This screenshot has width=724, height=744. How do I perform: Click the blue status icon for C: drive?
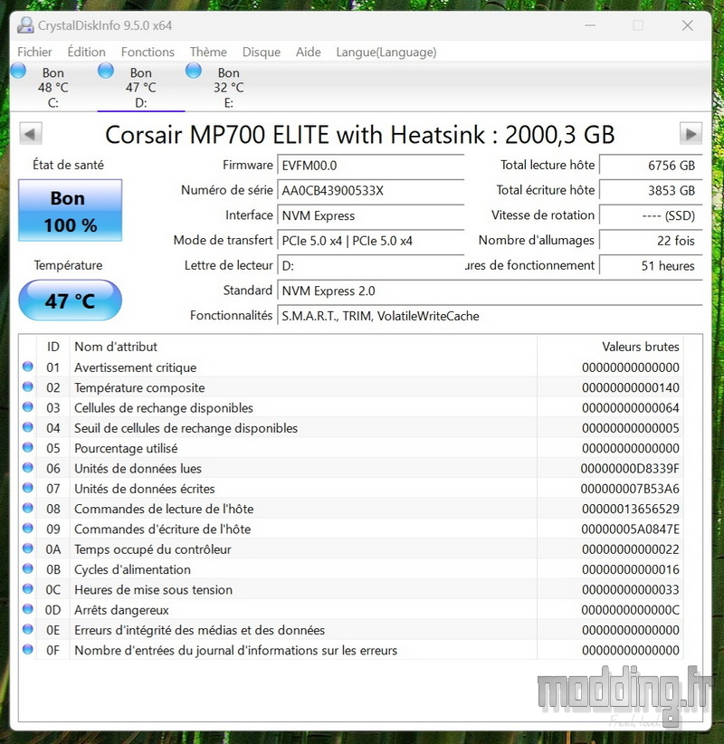coord(18,71)
